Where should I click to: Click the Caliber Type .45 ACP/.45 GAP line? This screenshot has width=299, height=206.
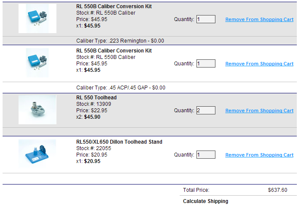coord(121,88)
